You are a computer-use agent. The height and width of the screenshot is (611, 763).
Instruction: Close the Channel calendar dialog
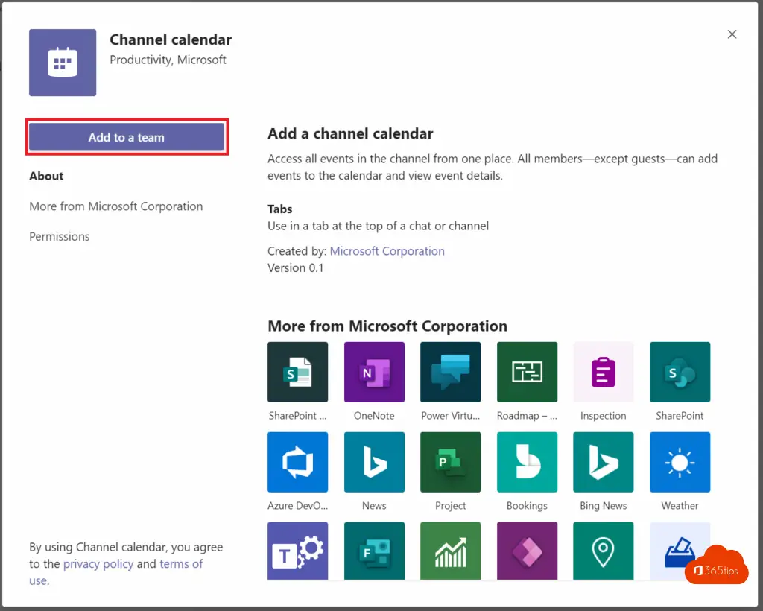[x=732, y=34]
